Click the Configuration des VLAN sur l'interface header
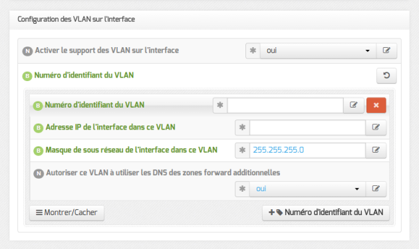 (76, 19)
